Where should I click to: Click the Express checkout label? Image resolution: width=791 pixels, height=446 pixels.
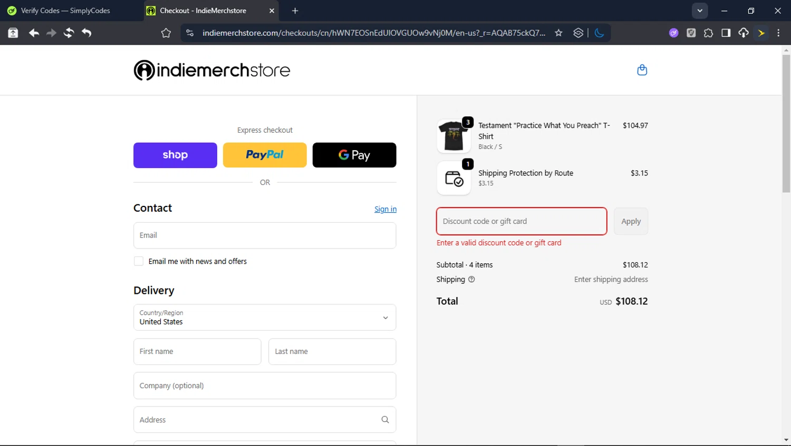(x=265, y=130)
